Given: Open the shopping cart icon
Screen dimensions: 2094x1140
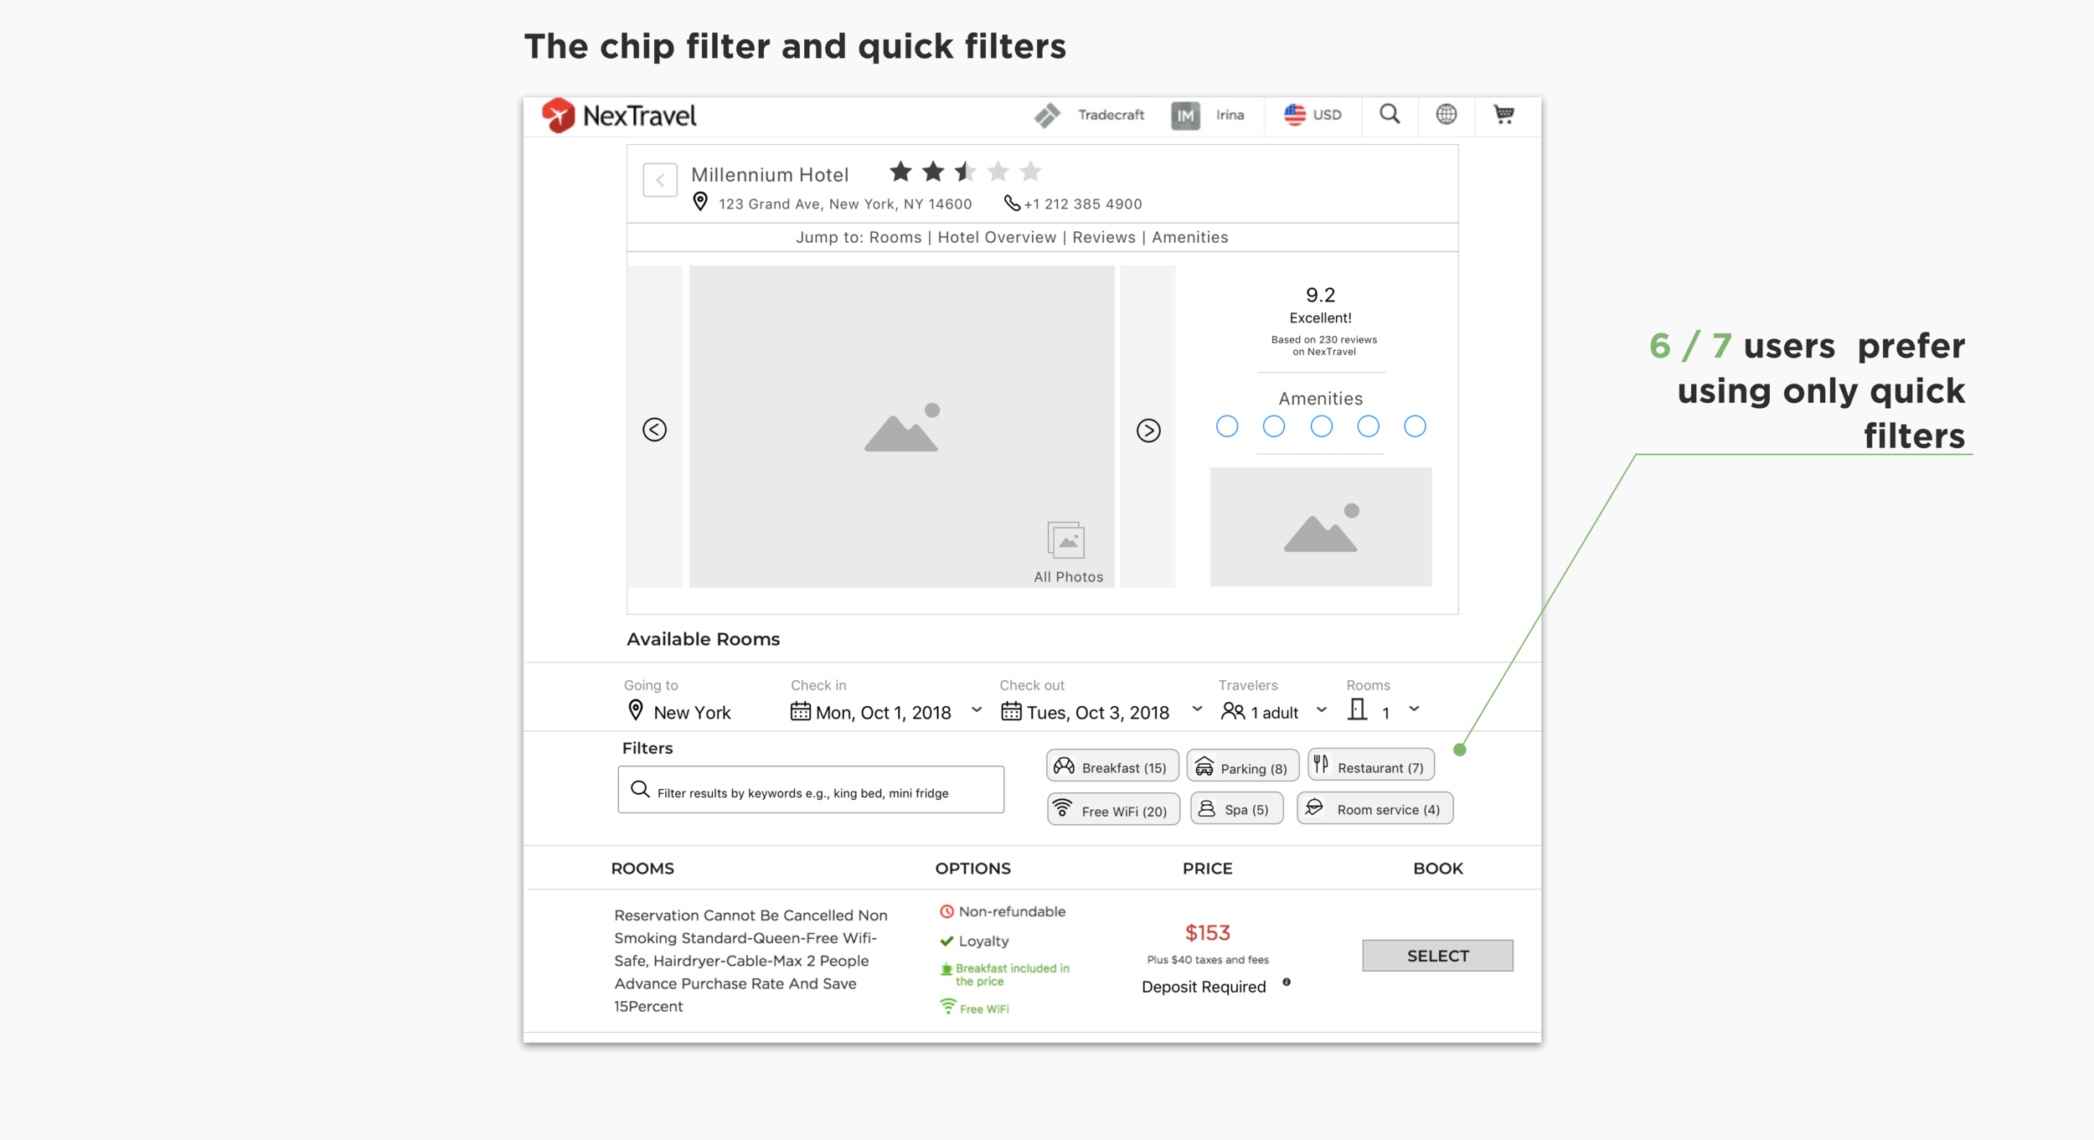Looking at the screenshot, I should [x=1504, y=115].
